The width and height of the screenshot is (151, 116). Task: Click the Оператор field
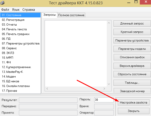pos(104,113)
